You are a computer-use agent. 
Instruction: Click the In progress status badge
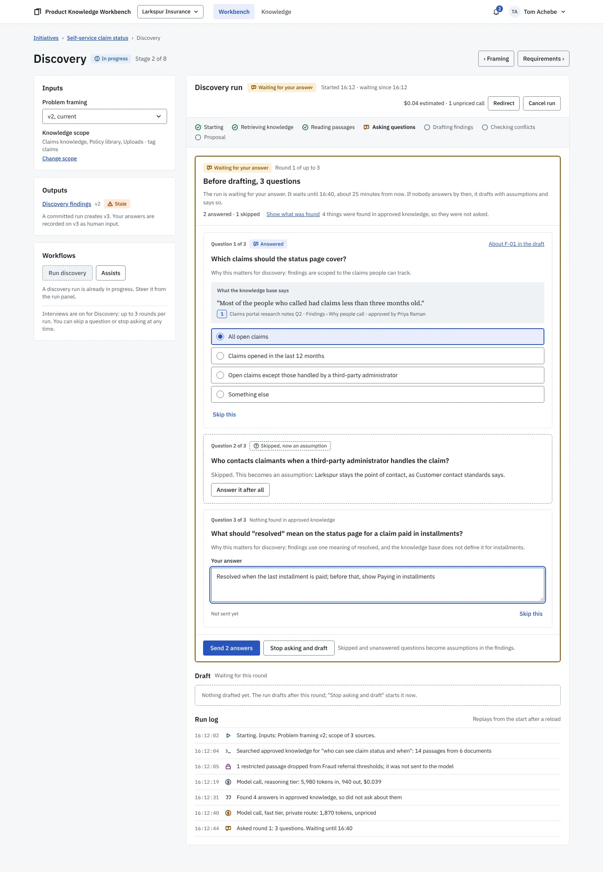(111, 59)
